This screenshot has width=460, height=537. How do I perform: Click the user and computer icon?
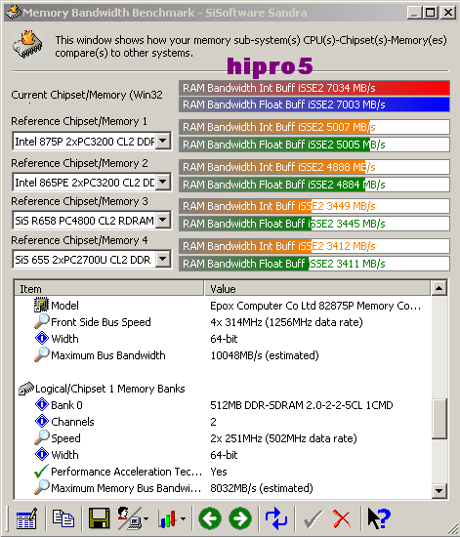(130, 518)
